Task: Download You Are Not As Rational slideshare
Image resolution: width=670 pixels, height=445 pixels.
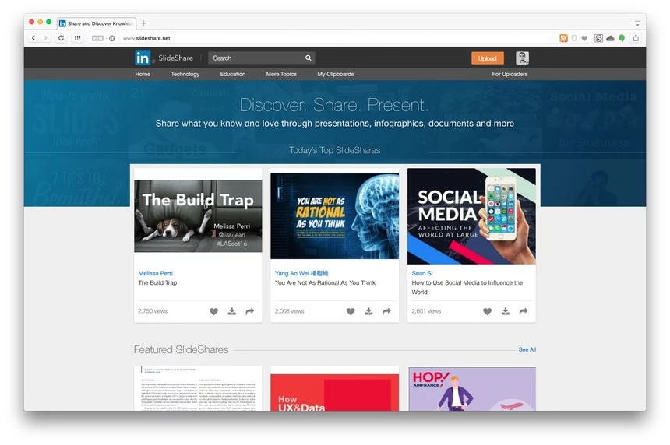Action: tap(368, 311)
